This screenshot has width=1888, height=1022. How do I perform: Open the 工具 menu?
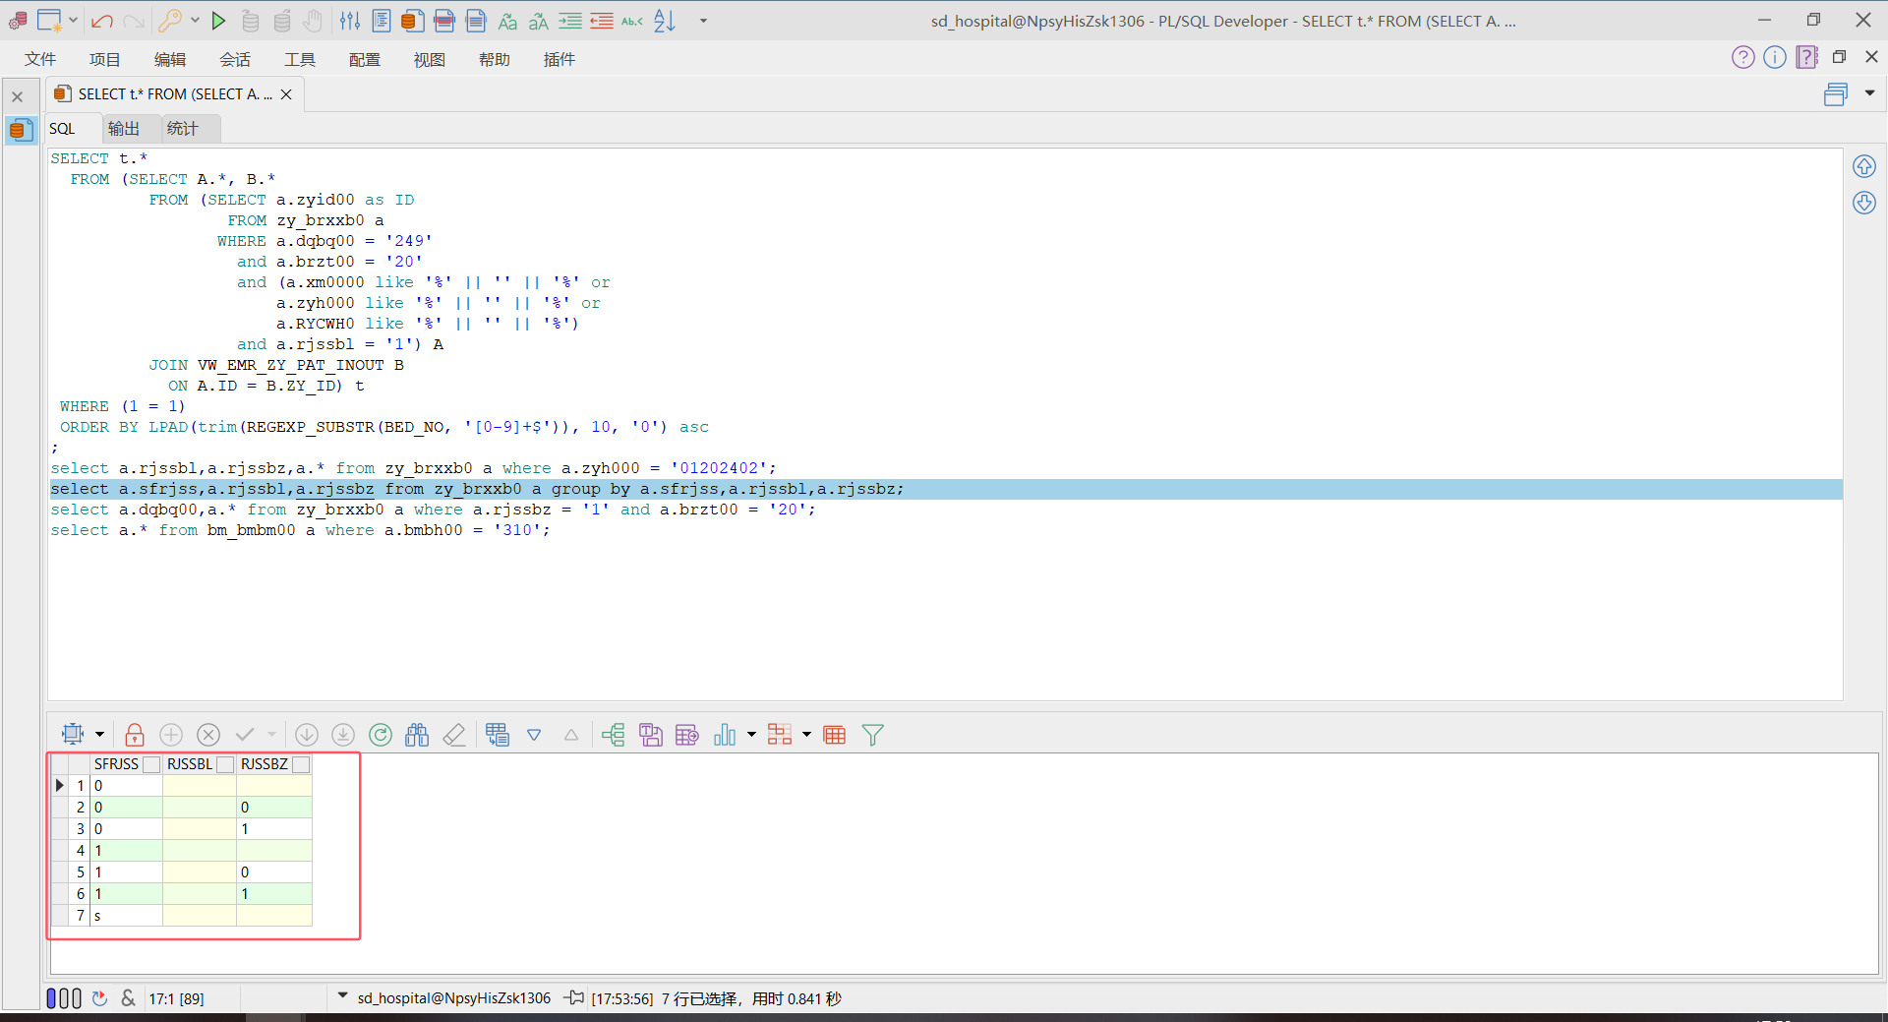coord(300,60)
